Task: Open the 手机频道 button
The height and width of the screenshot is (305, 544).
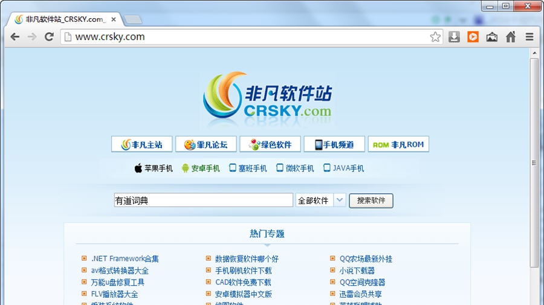Action: [334, 144]
